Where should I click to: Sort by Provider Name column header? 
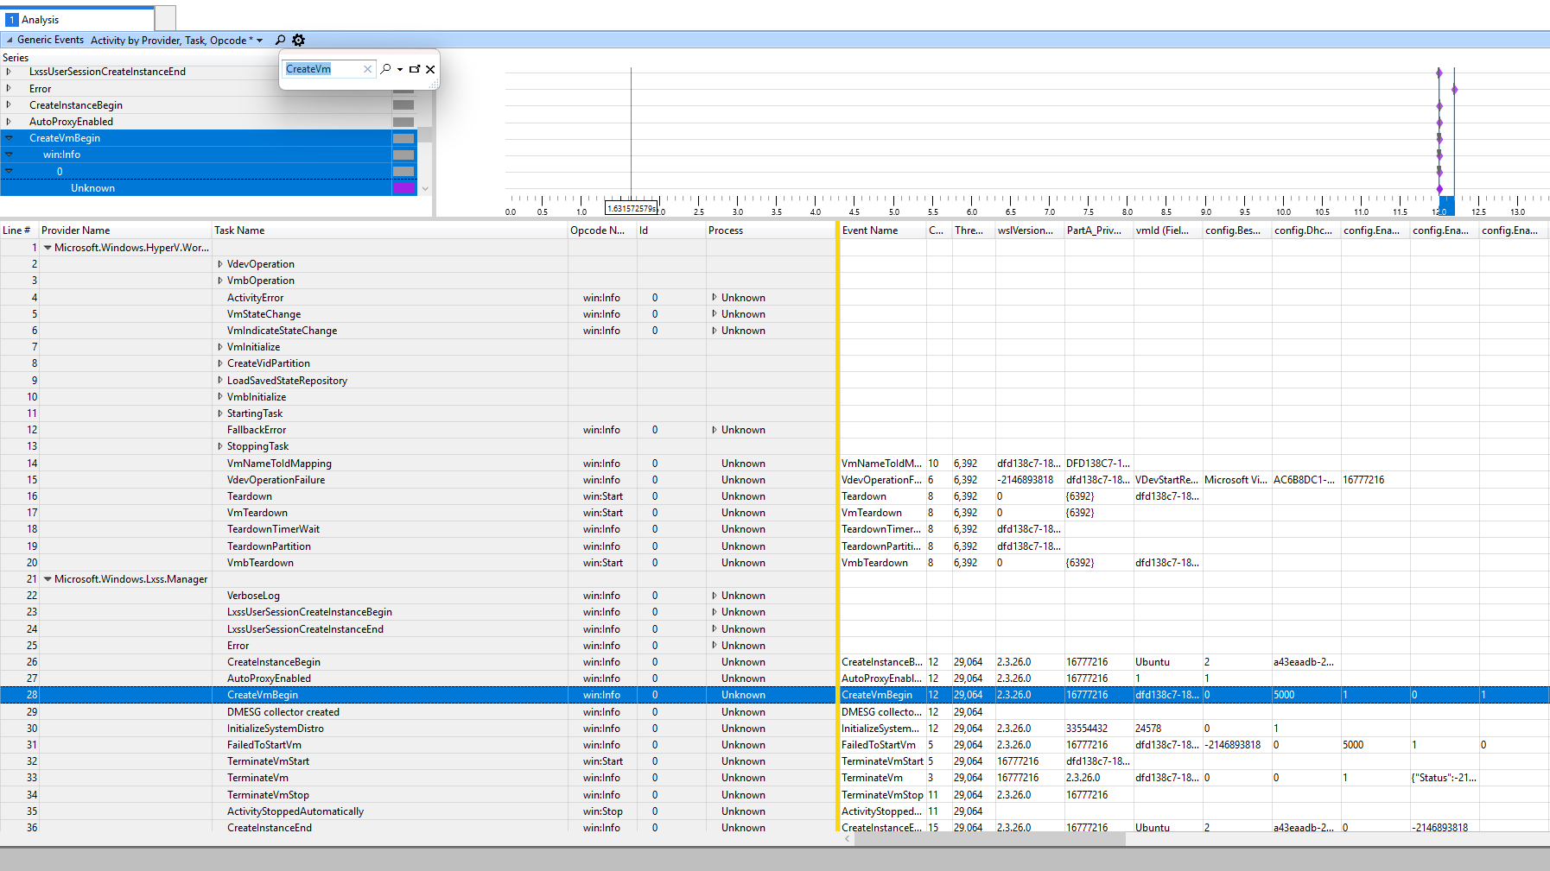(76, 230)
